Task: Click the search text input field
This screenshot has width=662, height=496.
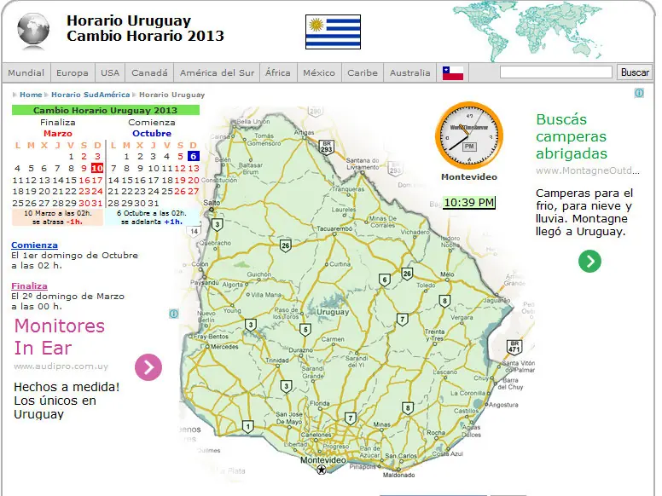Action: coord(555,72)
